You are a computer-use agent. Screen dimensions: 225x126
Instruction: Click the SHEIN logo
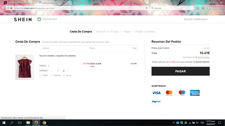(x=23, y=19)
